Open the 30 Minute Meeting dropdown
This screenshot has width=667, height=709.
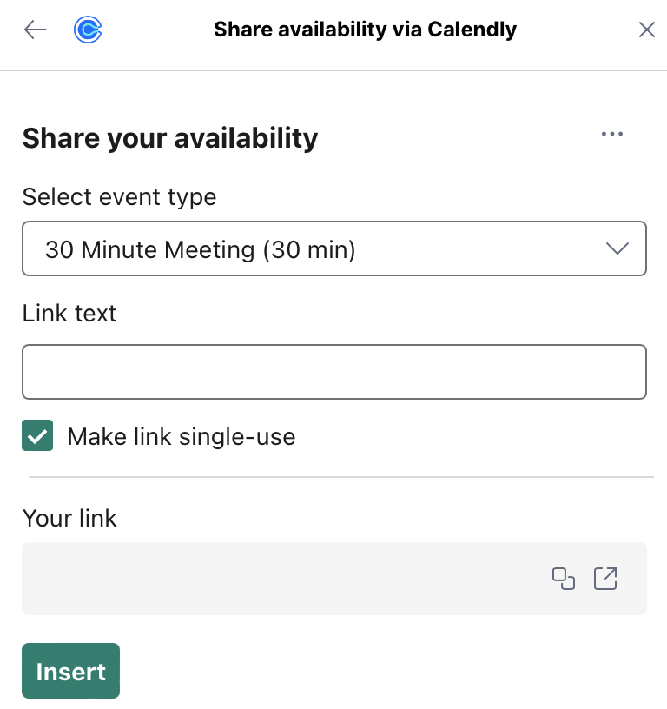pyautogui.click(x=334, y=248)
